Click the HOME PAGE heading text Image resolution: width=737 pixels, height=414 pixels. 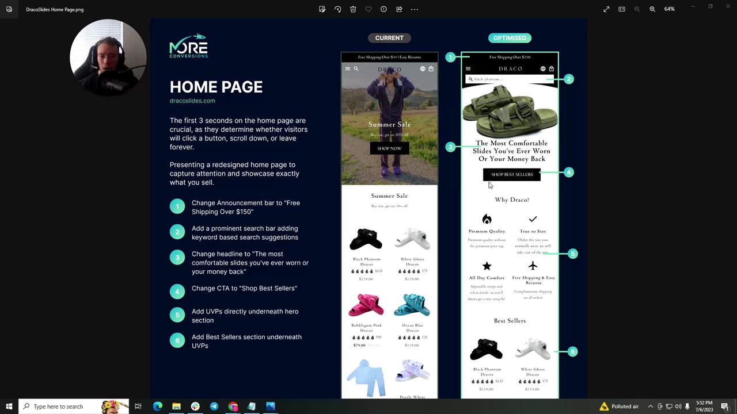216,87
